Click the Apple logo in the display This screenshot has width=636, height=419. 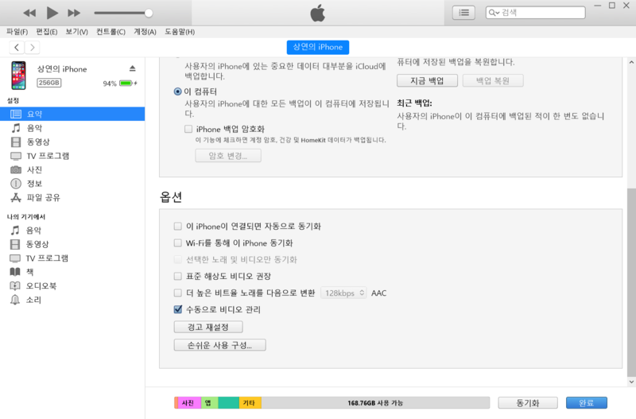pyautogui.click(x=318, y=13)
